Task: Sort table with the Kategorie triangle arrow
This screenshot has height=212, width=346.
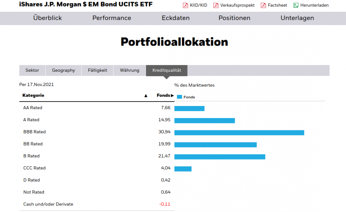Action: (x=146, y=95)
